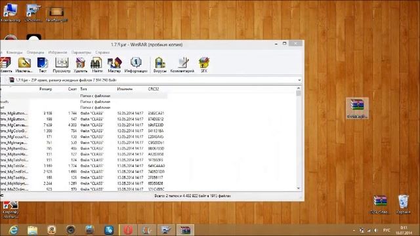Sort by the Тип column header
This screenshot has height=236, width=420.
pyautogui.click(x=83, y=89)
